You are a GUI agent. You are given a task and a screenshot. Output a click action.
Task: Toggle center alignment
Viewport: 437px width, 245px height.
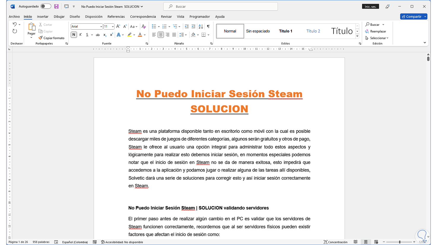tap(161, 35)
